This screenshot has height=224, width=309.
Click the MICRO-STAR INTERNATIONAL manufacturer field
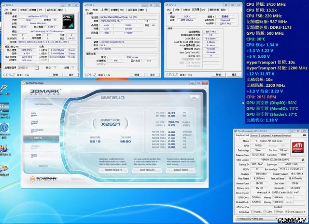point(128,17)
